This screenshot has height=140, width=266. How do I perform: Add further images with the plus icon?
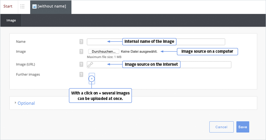[x=92, y=79]
